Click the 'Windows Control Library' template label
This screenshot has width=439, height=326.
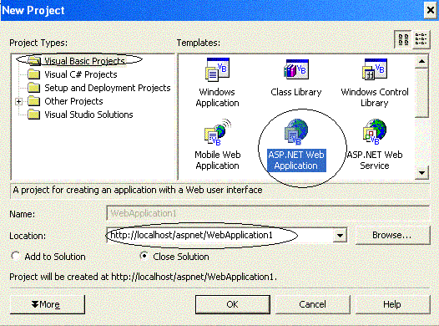pyautogui.click(x=375, y=97)
